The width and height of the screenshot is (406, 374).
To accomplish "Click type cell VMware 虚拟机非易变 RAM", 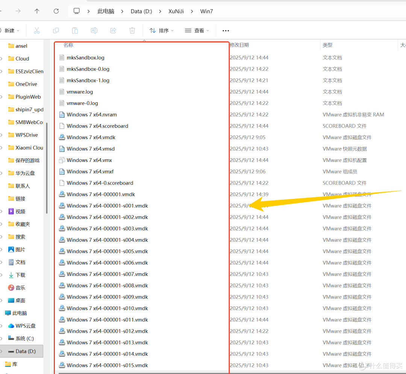I will coord(353,114).
